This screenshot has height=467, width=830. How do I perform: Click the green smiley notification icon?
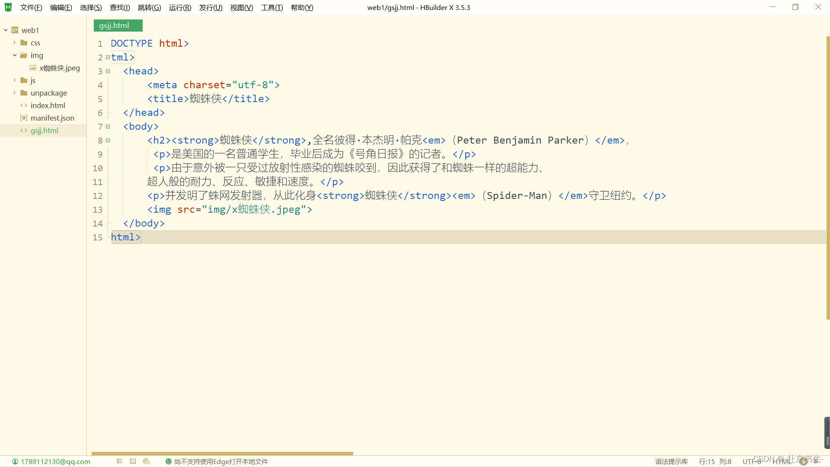tap(169, 461)
